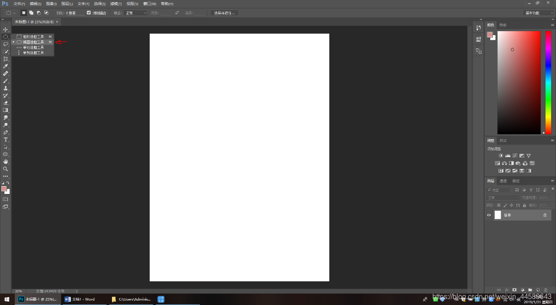
Task: Add a layer mask button
Action: (x=514, y=290)
